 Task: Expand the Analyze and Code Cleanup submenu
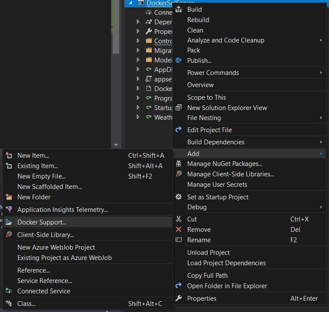click(321, 40)
